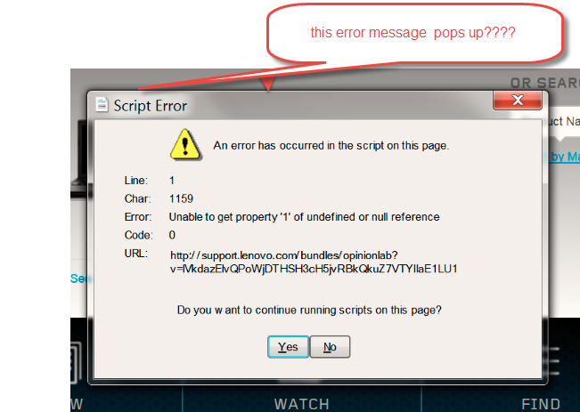Close the Script Error dialog
580x412 pixels.
[517, 100]
